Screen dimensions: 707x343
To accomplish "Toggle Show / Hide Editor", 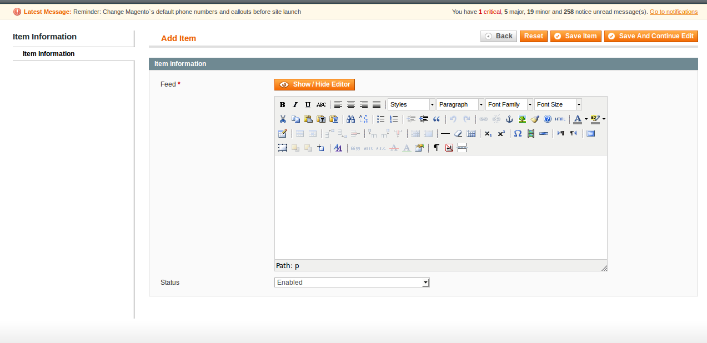I will pos(314,84).
